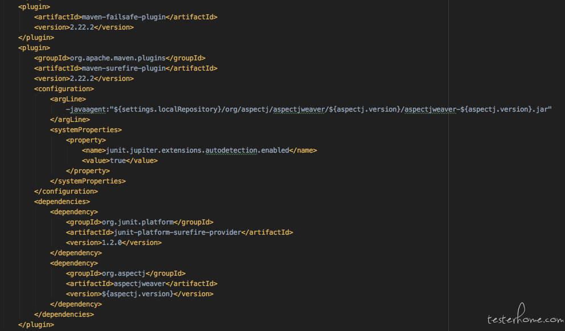Click the value true element

(119, 161)
